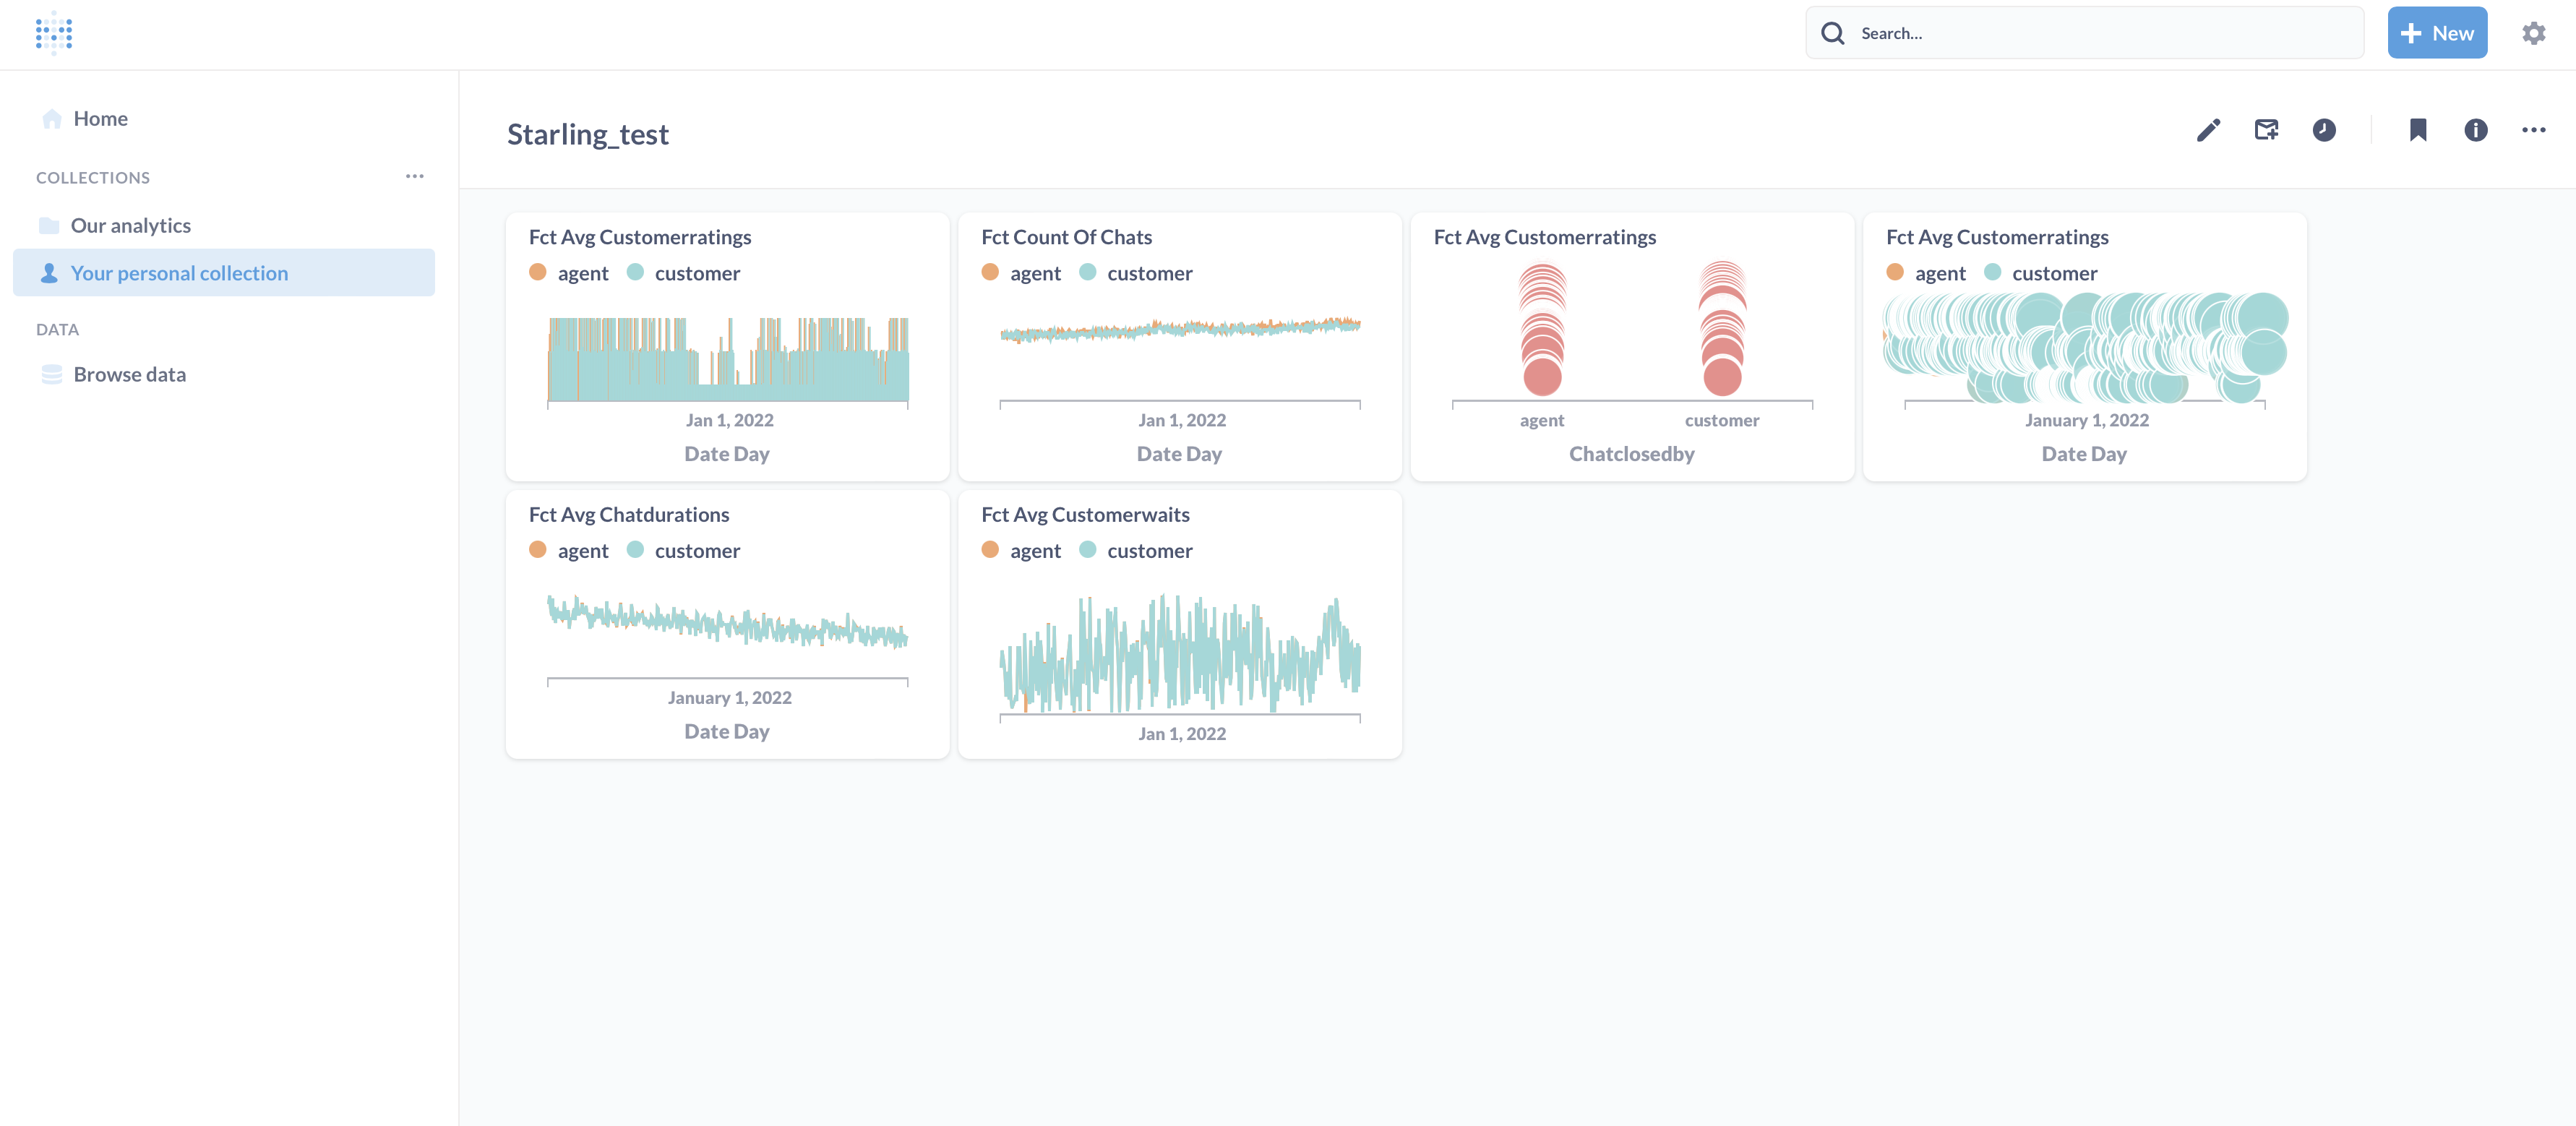This screenshot has width=2576, height=1126.
Task: Show dashboard info via the info icon
Action: tap(2475, 130)
